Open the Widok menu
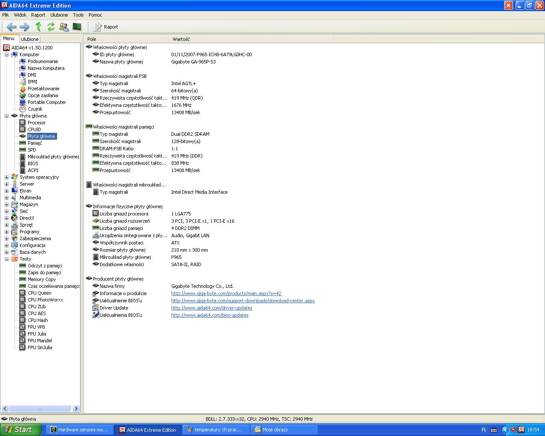Image resolution: width=545 pixels, height=436 pixels. [x=20, y=15]
